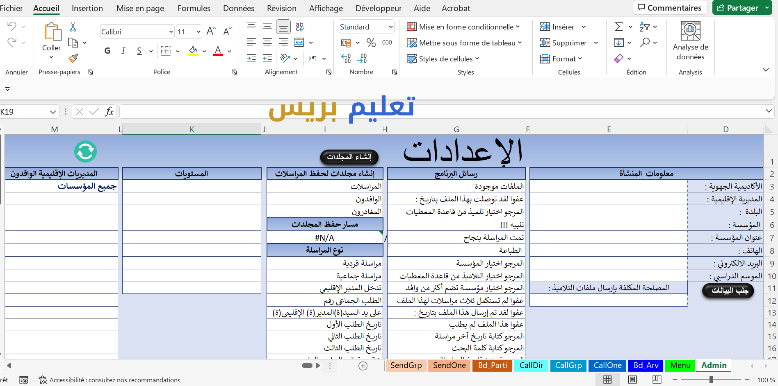The width and height of the screenshot is (778, 386).
Task: Toggle middle vertical alignment
Action: click(267, 27)
